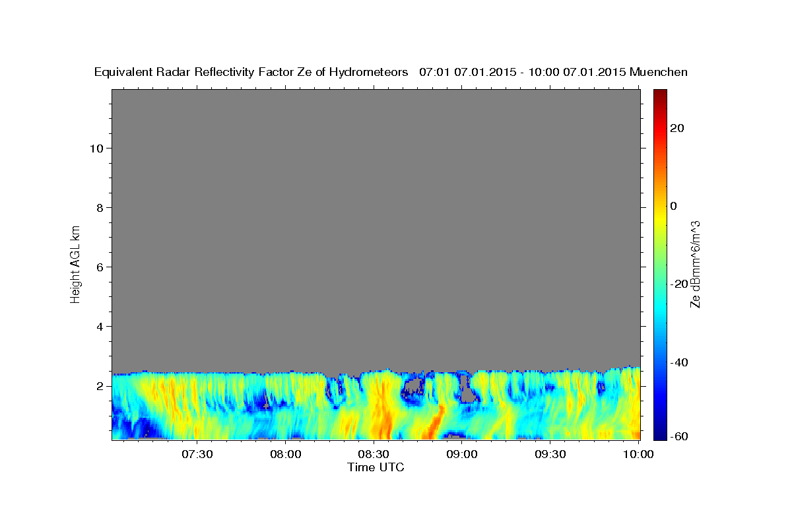Image resolution: width=792 pixels, height=528 pixels.
Task: Click the 'Time UTC' axis label
Action: tap(376, 467)
